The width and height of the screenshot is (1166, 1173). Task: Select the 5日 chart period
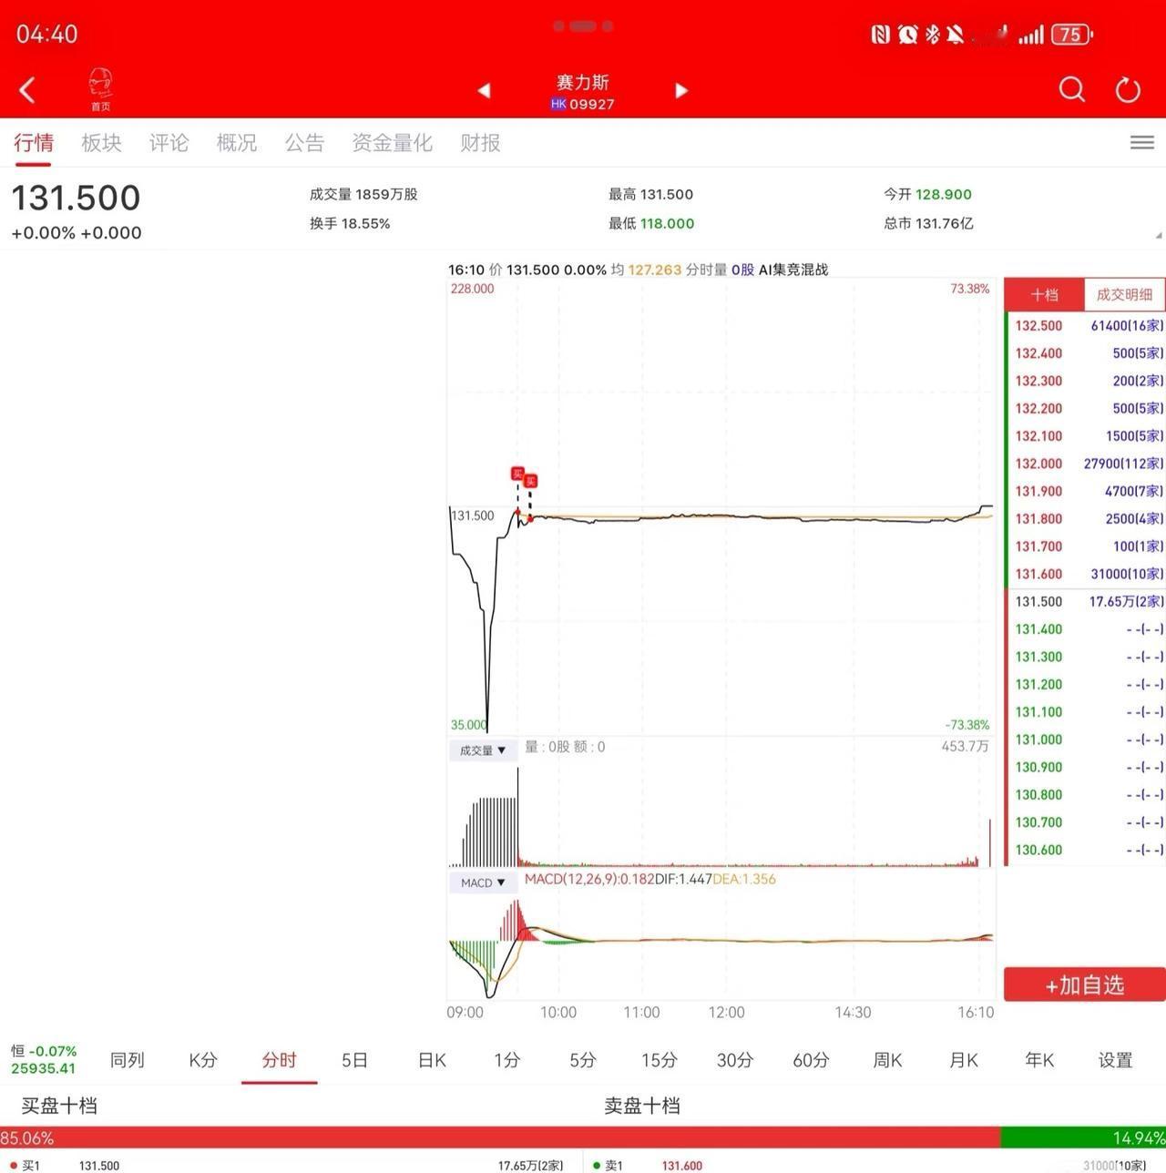coord(354,1060)
